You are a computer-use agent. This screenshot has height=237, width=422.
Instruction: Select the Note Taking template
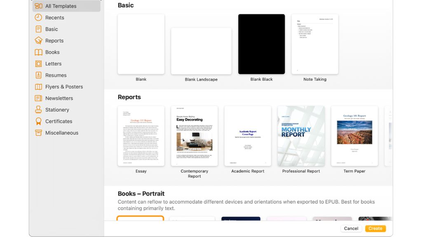point(314,44)
